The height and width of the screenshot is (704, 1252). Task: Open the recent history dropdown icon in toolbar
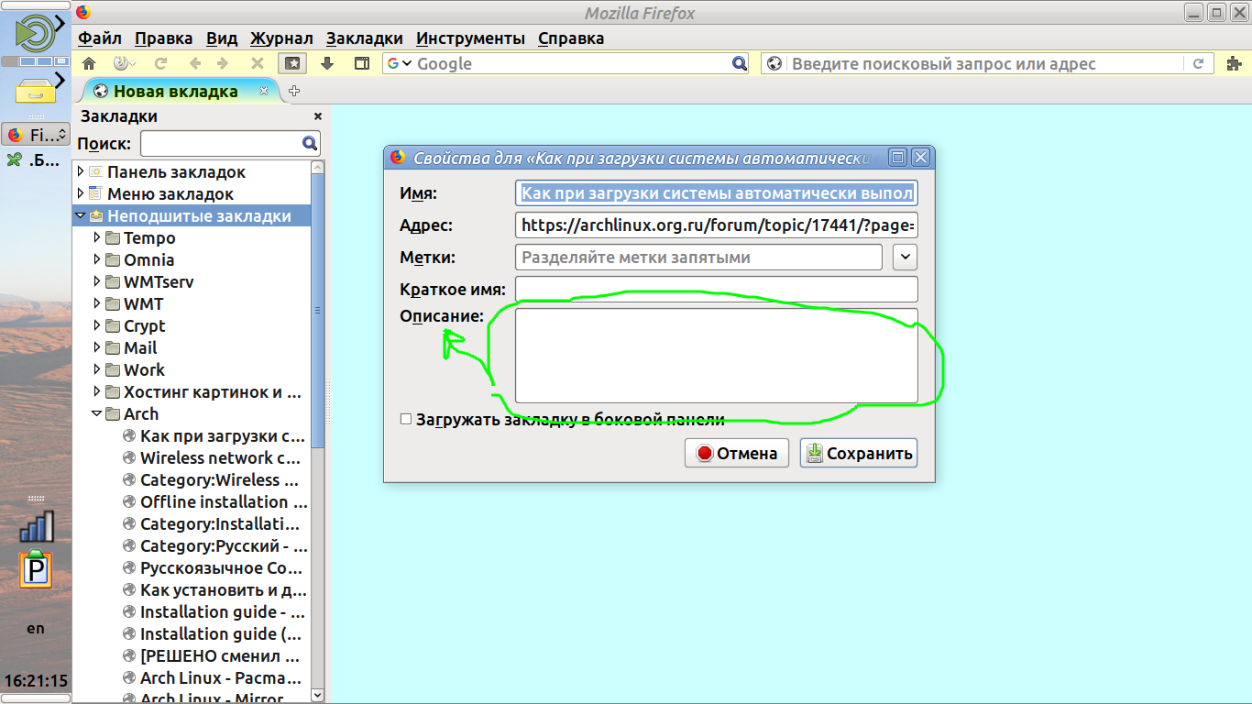[x=124, y=63]
